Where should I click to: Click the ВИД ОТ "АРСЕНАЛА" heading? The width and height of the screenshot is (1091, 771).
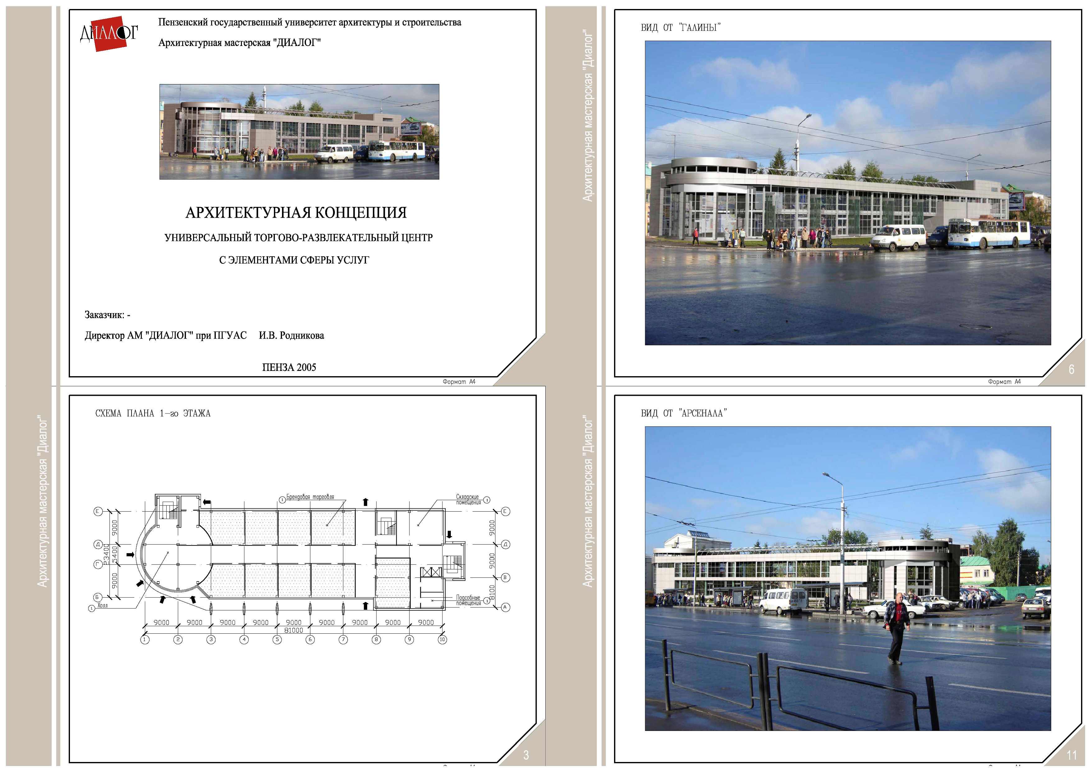684,413
